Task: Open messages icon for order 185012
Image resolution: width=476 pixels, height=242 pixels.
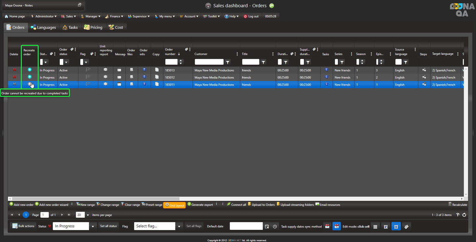Action: coord(119,77)
